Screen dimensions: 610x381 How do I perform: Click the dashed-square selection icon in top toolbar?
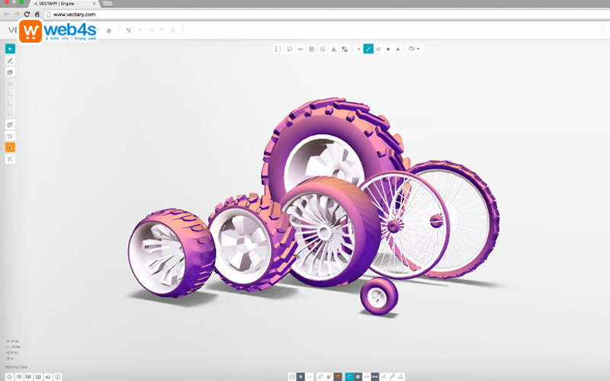point(323,49)
